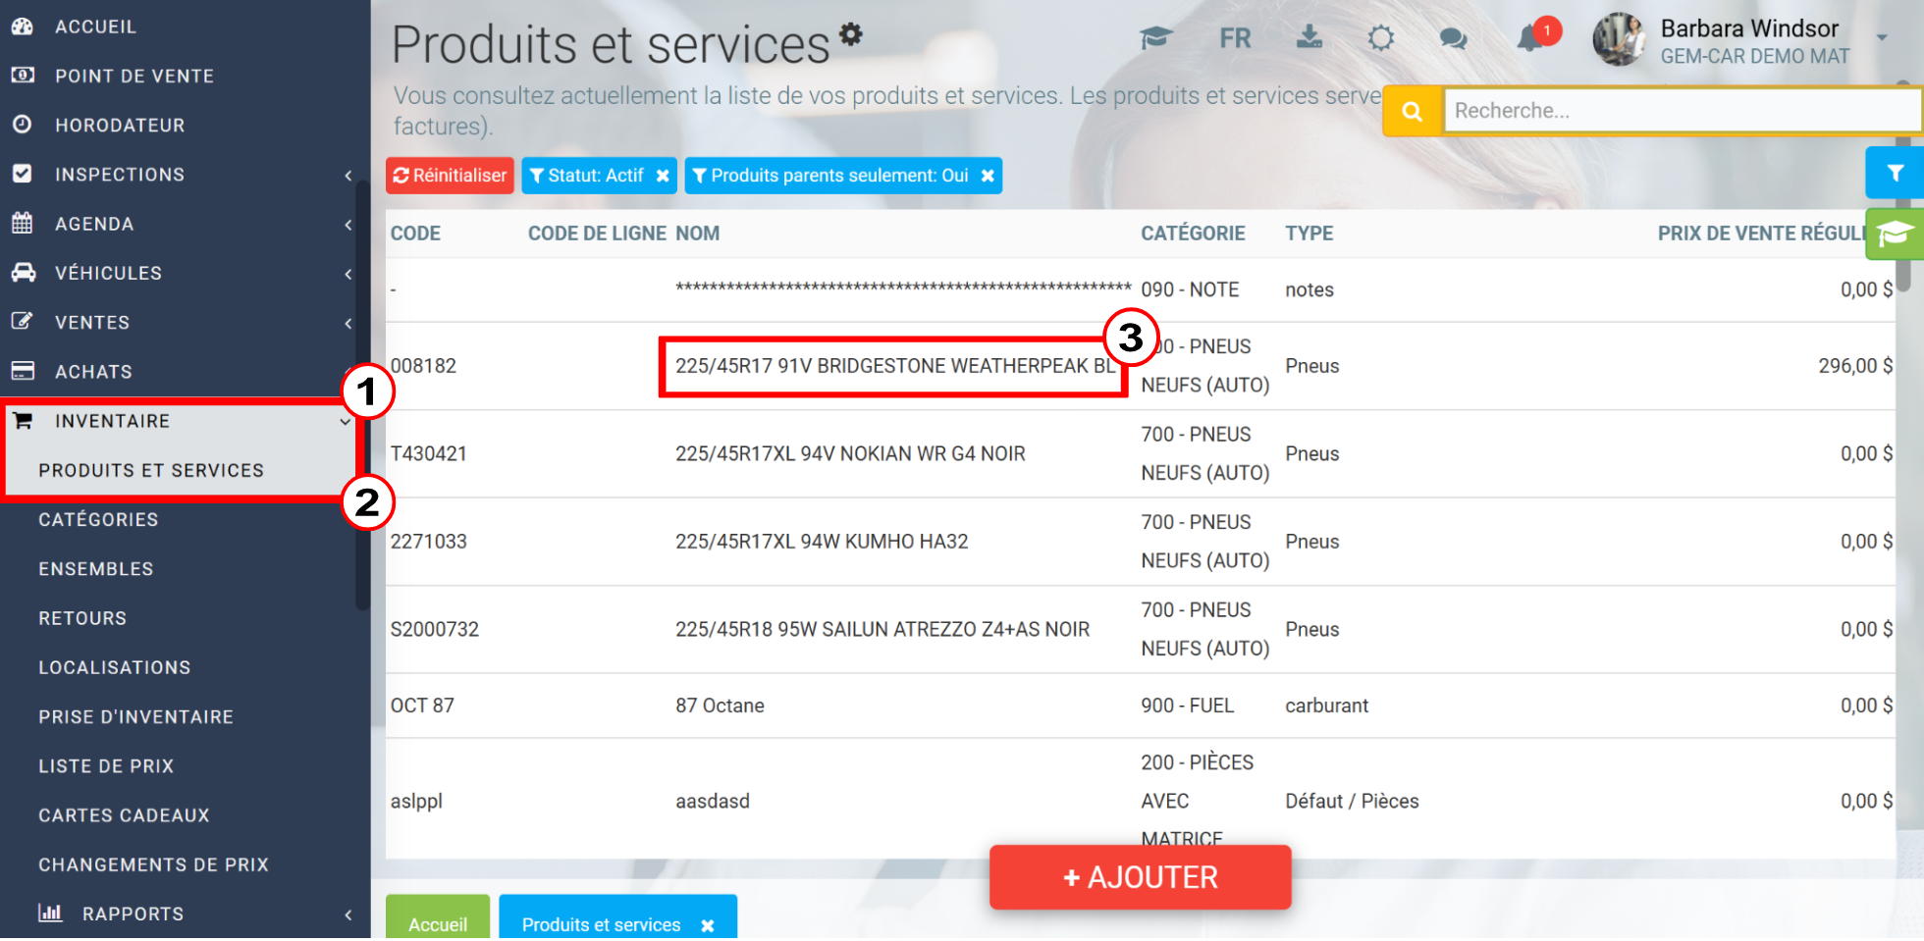Click the Recherche search input field
The image size is (1924, 941).
pyautogui.click(x=1681, y=111)
